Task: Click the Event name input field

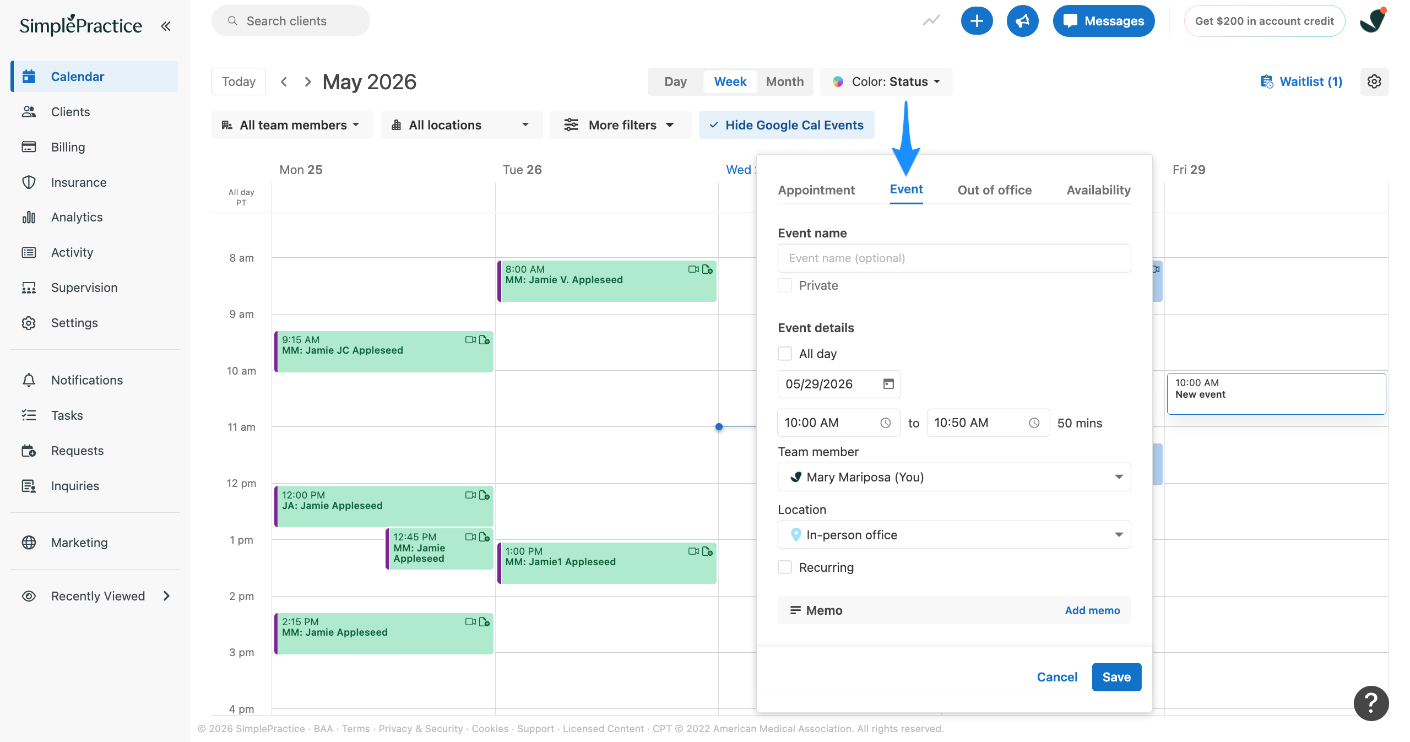Action: tap(954, 258)
